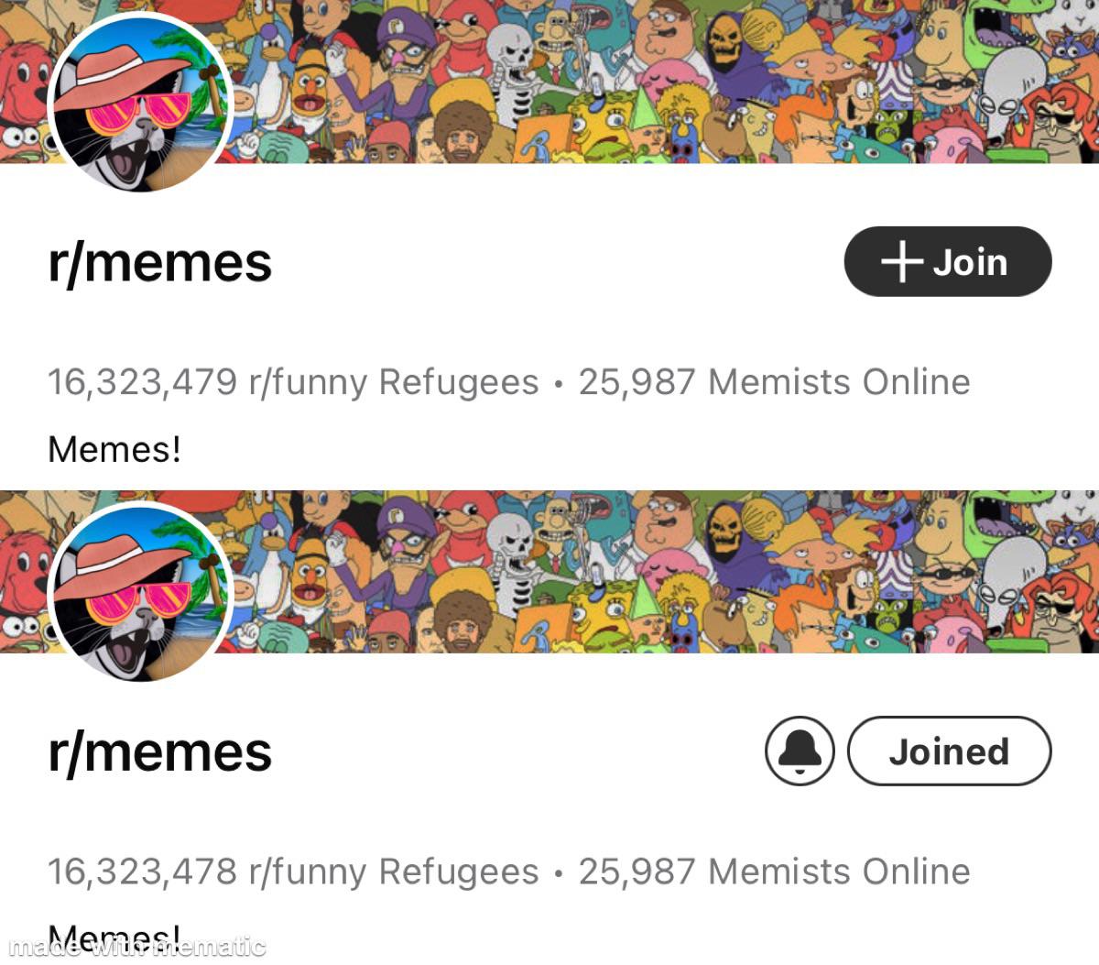Open the cat avatar above the Join row

(x=139, y=103)
